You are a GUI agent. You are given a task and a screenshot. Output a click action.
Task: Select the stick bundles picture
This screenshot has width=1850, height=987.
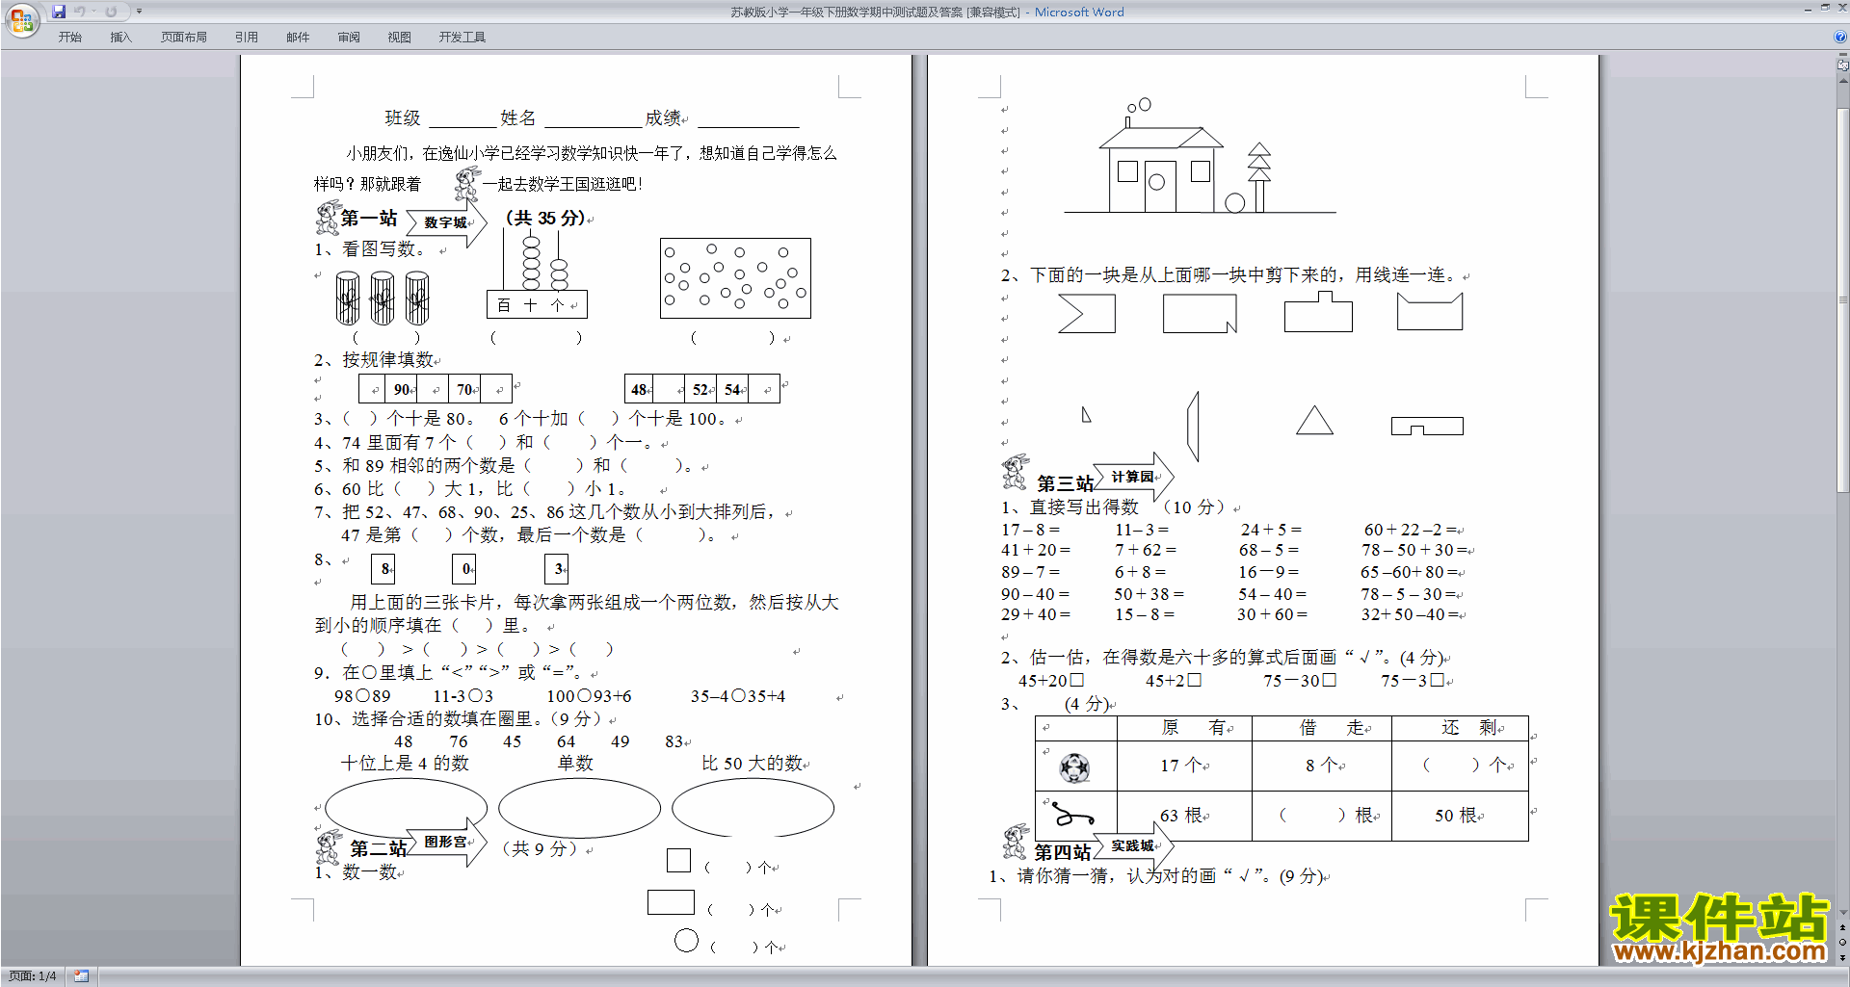pyautogui.click(x=383, y=298)
